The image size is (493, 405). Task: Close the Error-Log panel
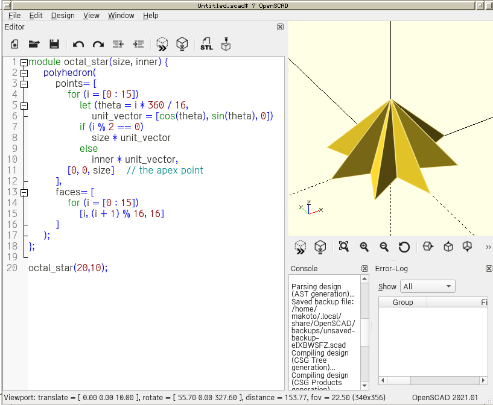(x=489, y=268)
